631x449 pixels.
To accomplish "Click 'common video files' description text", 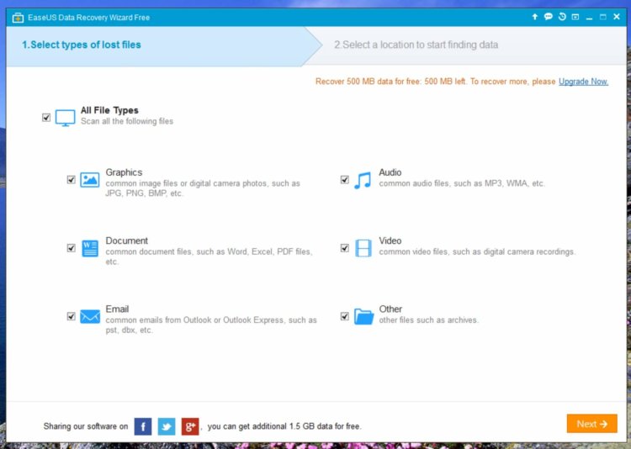I will (x=477, y=252).
